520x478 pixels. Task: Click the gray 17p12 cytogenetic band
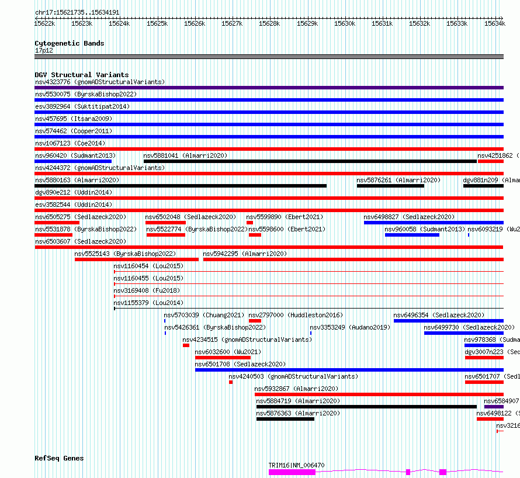click(269, 57)
